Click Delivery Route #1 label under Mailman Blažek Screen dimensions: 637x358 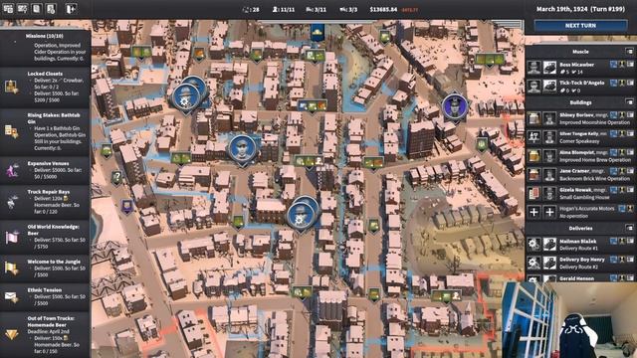(578, 248)
